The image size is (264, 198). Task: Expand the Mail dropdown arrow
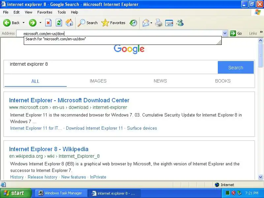coord(151,23)
